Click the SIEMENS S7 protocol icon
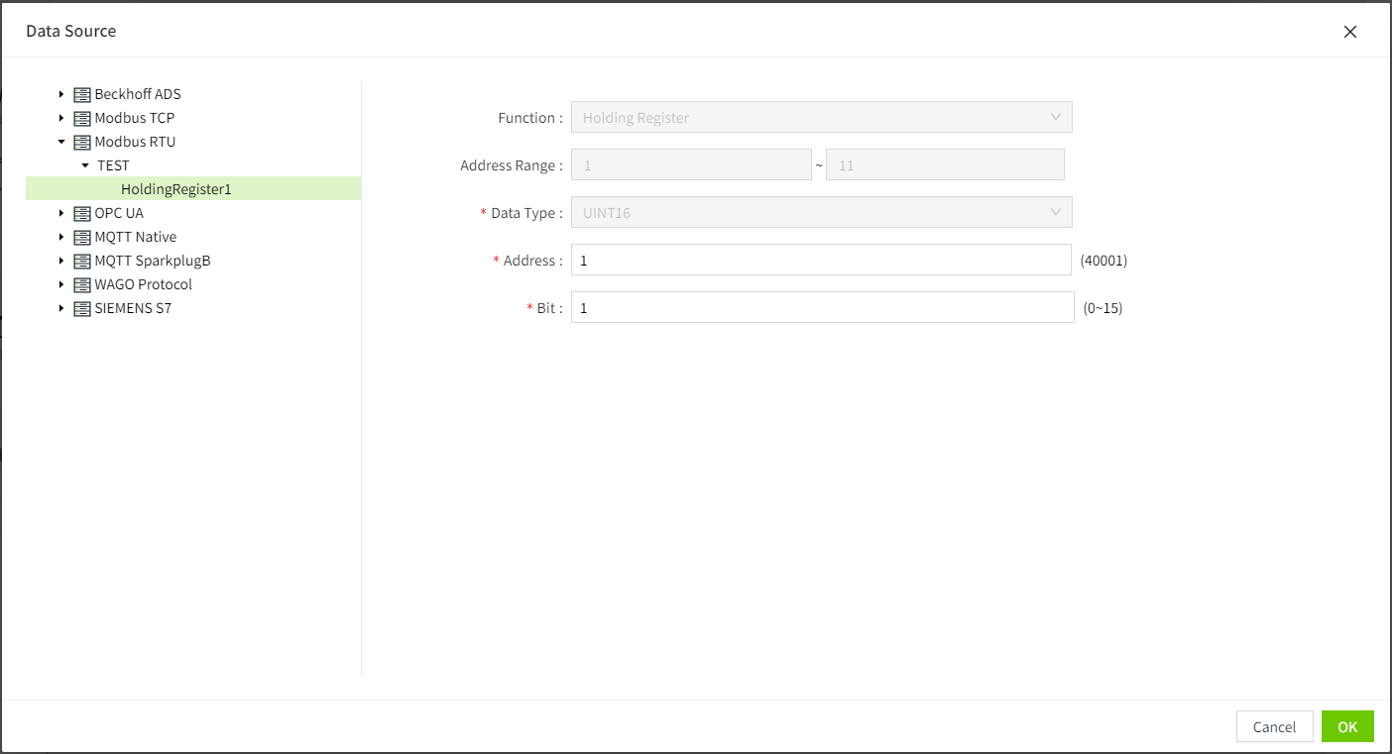This screenshot has height=754, width=1392. pyautogui.click(x=82, y=309)
